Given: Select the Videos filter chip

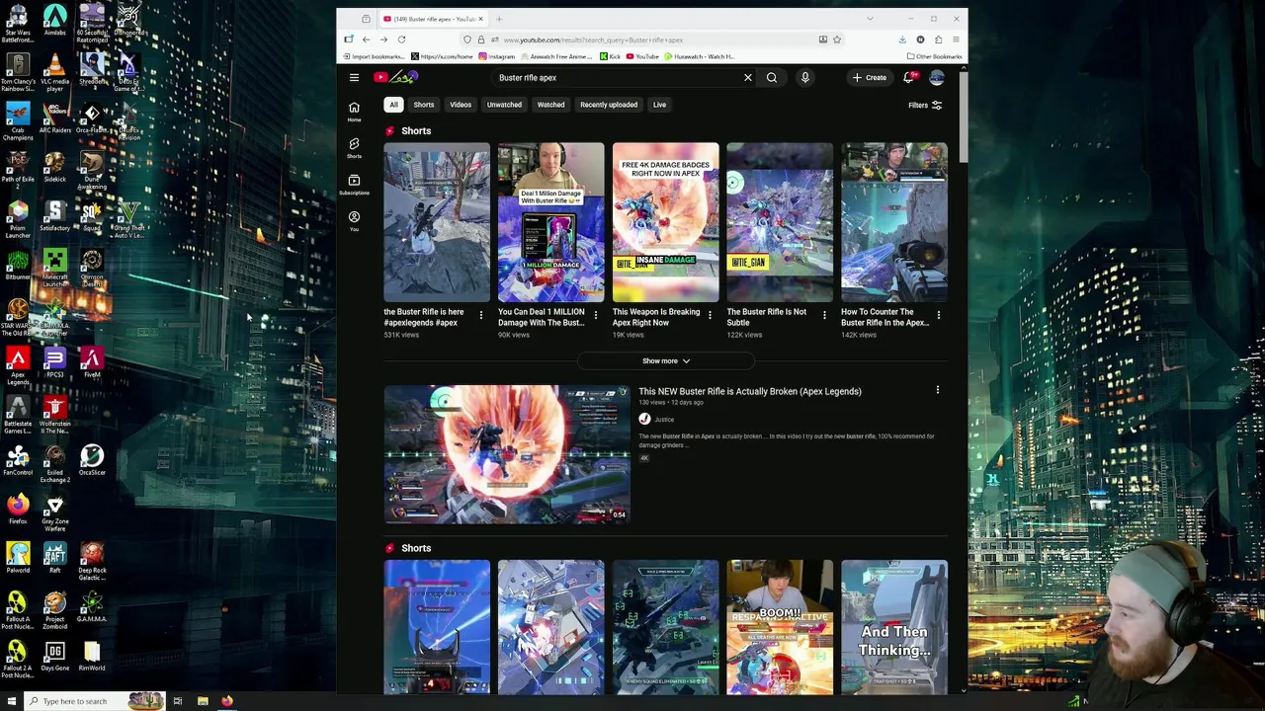Looking at the screenshot, I should coord(461,105).
